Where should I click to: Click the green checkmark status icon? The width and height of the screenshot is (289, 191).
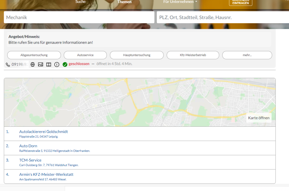(x=65, y=64)
